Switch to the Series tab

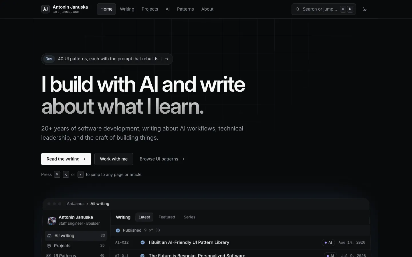click(189, 217)
